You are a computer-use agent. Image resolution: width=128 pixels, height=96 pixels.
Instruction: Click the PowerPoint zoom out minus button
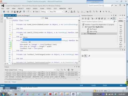click(109, 91)
